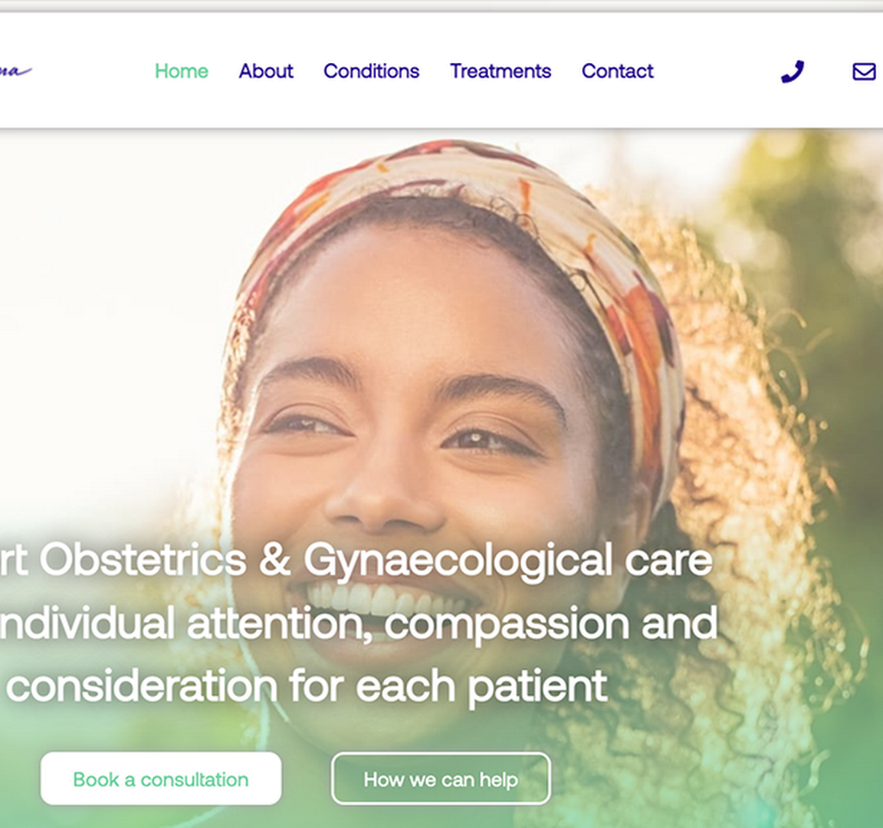Click Book a consultation button
The image size is (883, 828).
tap(160, 779)
